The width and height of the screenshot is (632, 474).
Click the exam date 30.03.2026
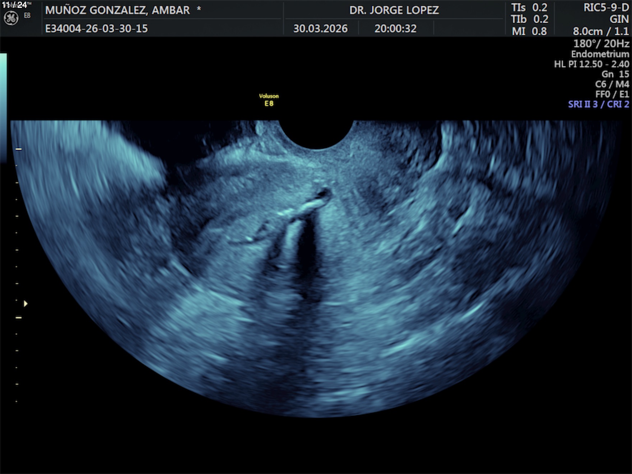tap(320, 29)
